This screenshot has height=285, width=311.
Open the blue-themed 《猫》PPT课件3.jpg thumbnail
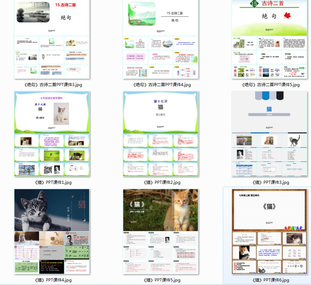(x=269, y=134)
